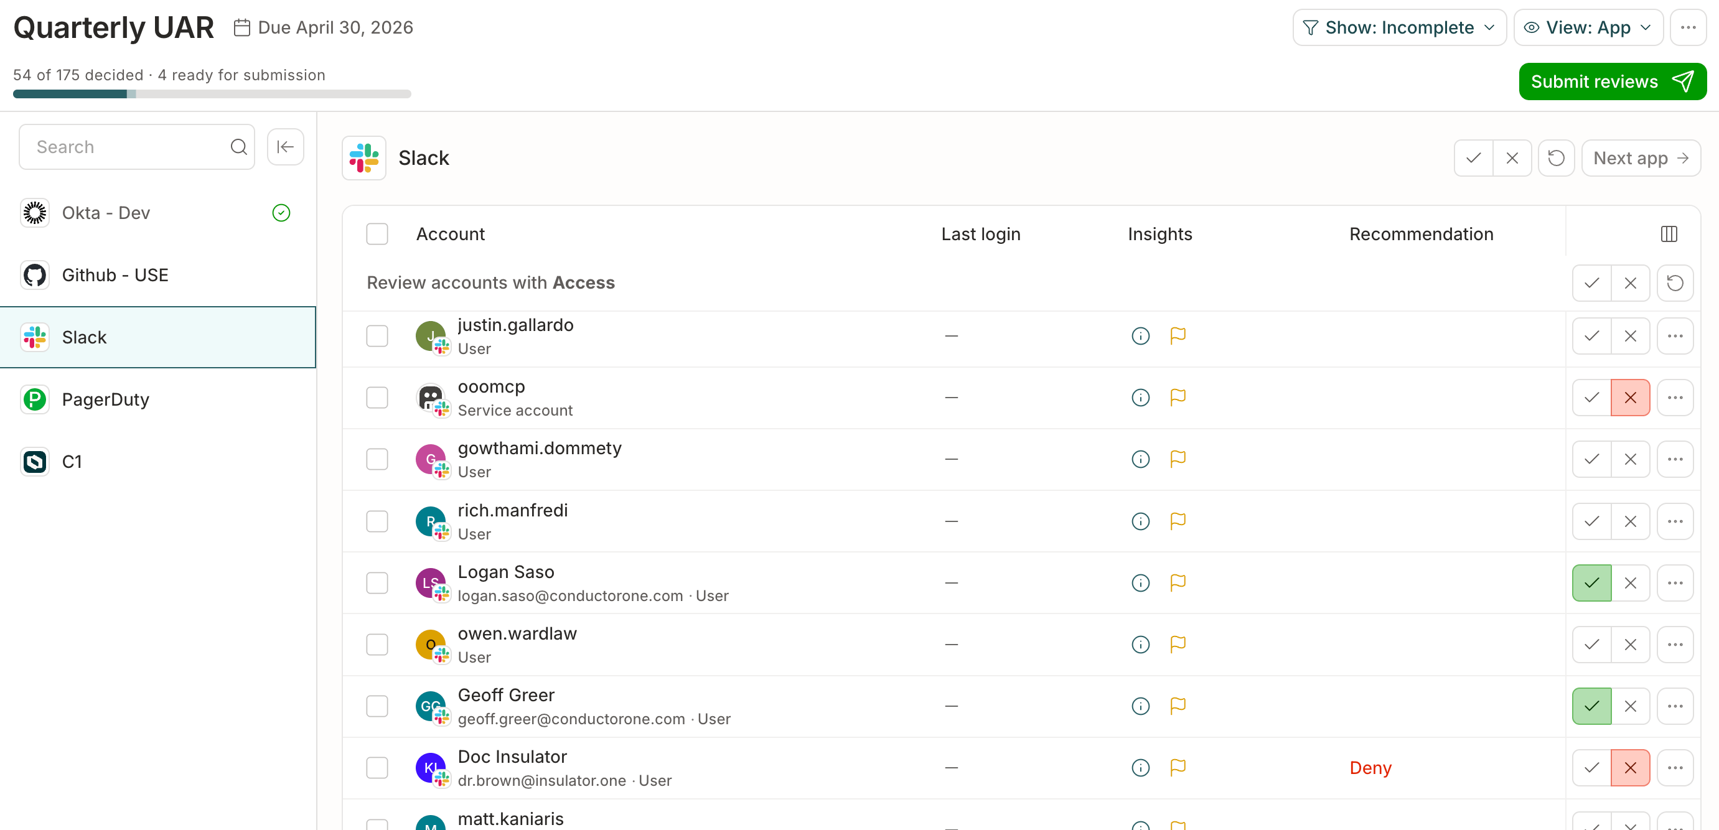This screenshot has width=1719, height=830.
Task: Select the gowthami.dommety row checkbox
Action: point(377,459)
